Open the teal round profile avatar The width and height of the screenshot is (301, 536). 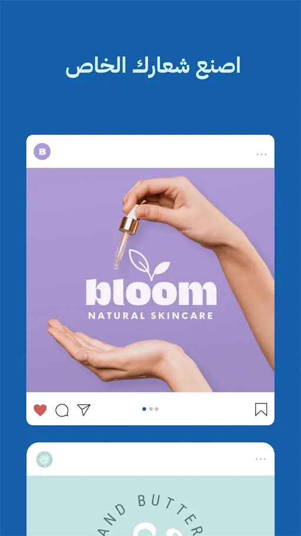[x=44, y=460]
